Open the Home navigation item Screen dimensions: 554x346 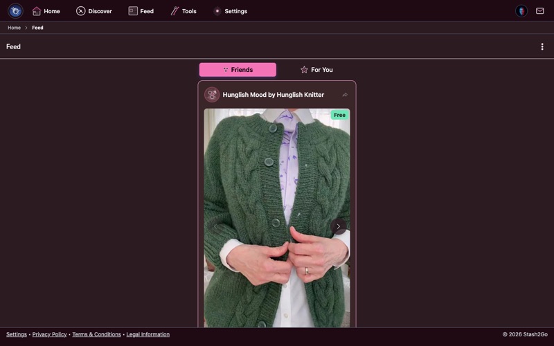point(46,11)
